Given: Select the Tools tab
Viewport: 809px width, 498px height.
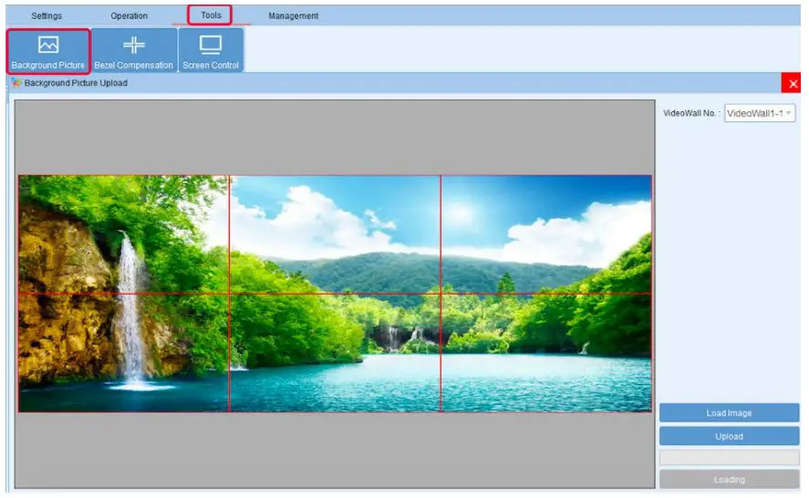Looking at the screenshot, I should pyautogui.click(x=211, y=15).
